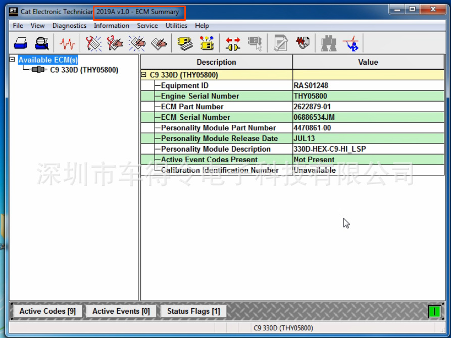Image resolution: width=451 pixels, height=338 pixels.
Task: Open the Utilities menu
Action: point(176,26)
